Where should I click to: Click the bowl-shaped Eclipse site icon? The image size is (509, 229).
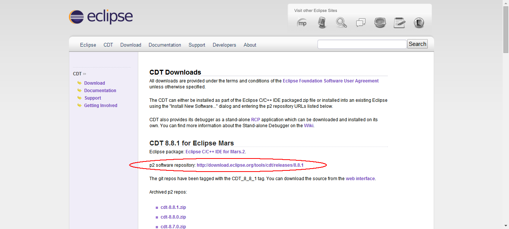pos(380,23)
